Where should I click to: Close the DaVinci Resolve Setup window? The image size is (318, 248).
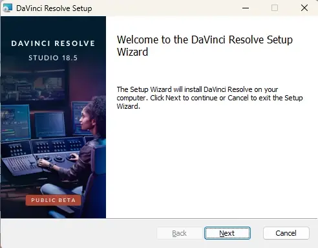tap(304, 8)
